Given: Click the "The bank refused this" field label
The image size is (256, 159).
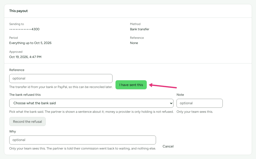Looking at the screenshot, I should tap(25, 95).
